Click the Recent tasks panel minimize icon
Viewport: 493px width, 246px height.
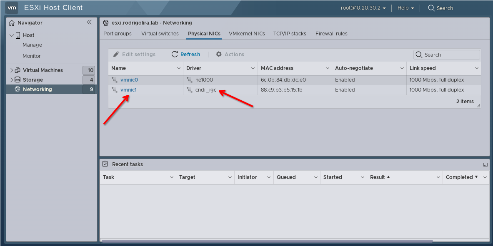point(485,164)
